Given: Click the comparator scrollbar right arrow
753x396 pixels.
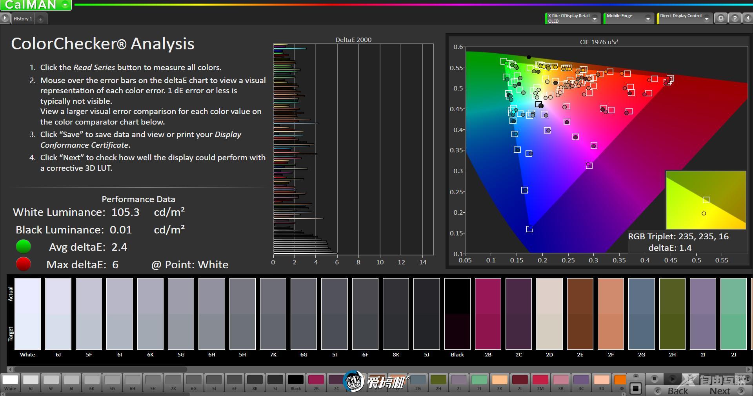Looking at the screenshot, I should click(749, 369).
